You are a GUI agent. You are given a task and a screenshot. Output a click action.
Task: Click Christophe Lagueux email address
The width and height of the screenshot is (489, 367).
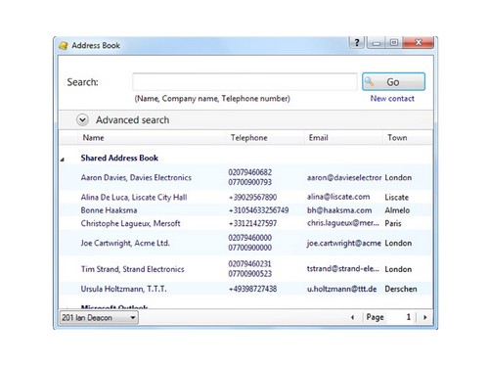[343, 223]
